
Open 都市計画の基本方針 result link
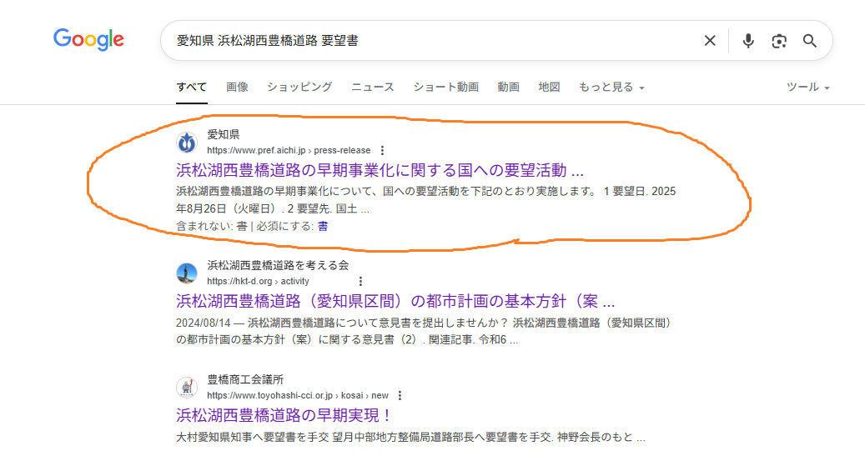(395, 301)
